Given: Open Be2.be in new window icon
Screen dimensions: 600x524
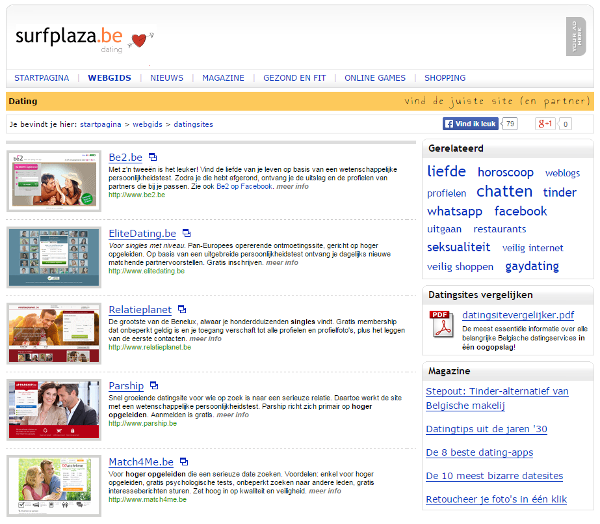Looking at the screenshot, I should pos(153,157).
